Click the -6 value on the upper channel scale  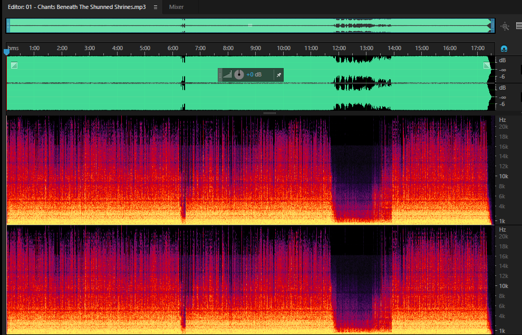point(502,77)
